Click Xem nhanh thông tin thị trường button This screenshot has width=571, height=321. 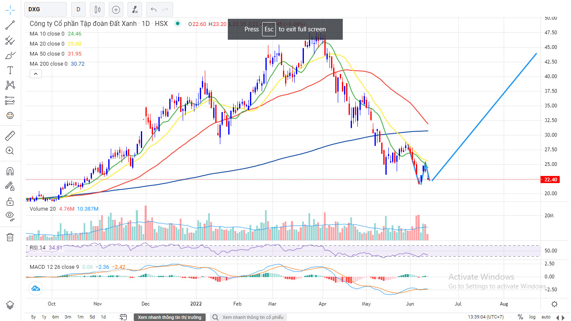(x=170, y=317)
